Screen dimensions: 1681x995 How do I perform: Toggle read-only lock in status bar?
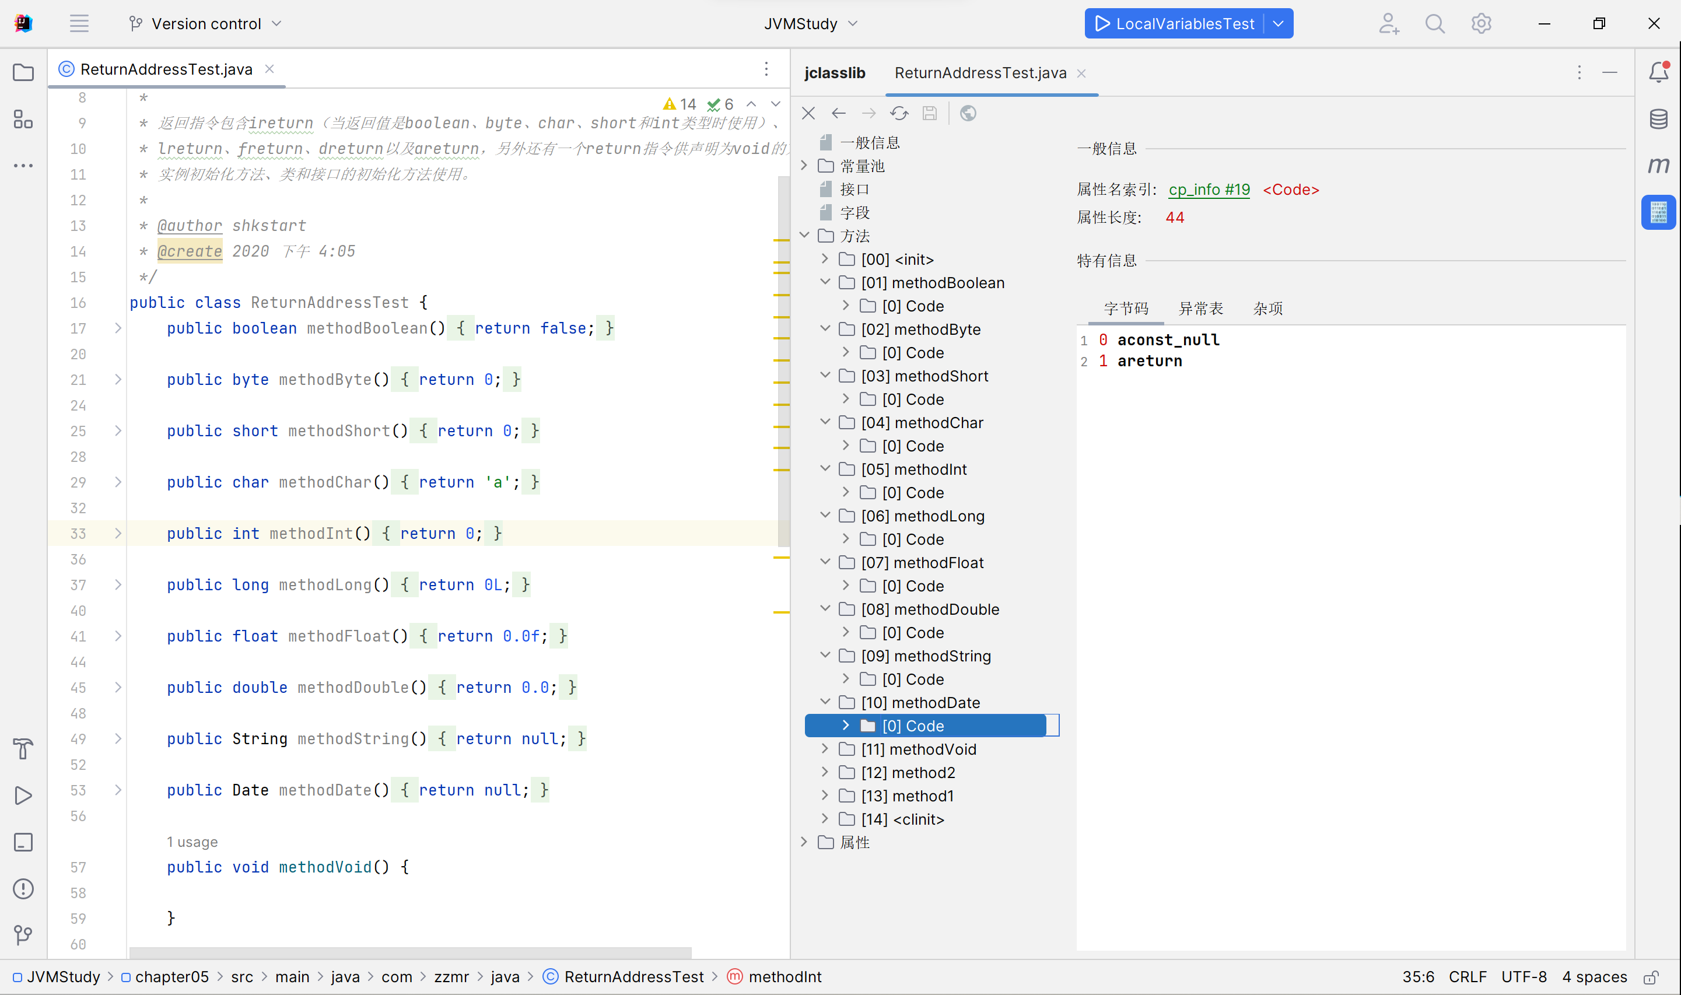pyautogui.click(x=1651, y=977)
